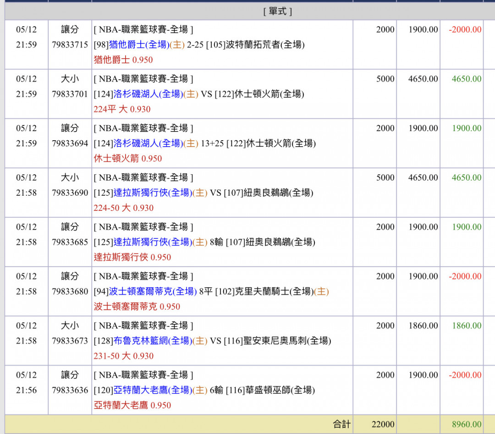The height and width of the screenshot is (434, 495).
Task: Click 猶他爵士(全場) team name in match line
Action: [139, 44]
